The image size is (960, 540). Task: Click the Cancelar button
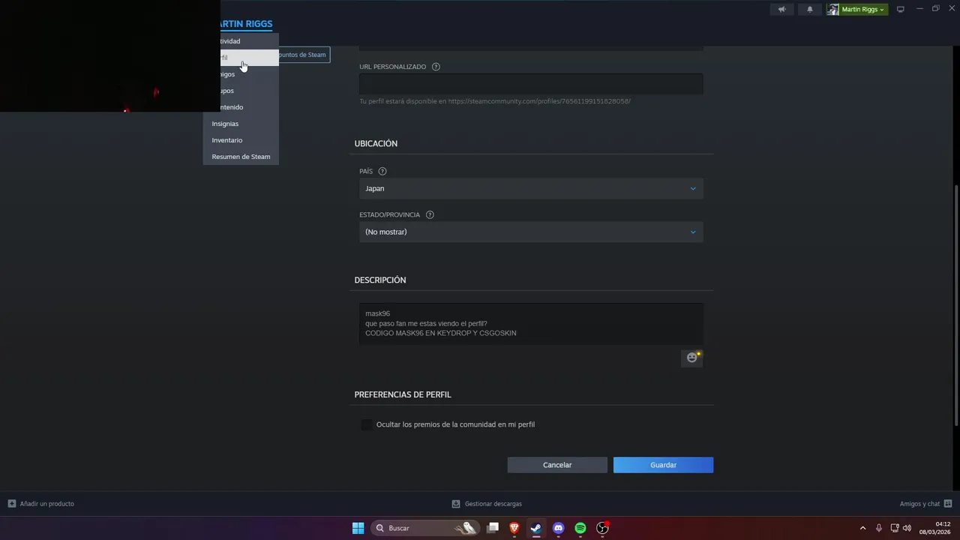pyautogui.click(x=557, y=465)
